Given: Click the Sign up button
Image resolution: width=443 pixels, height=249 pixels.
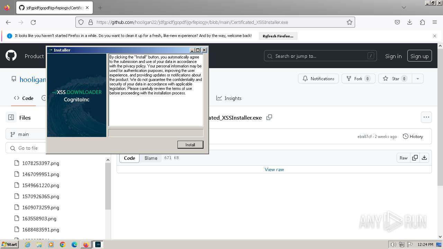Looking at the screenshot, I should point(419,56).
